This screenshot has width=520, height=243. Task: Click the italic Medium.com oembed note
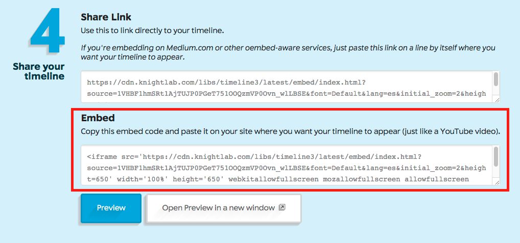(288, 52)
